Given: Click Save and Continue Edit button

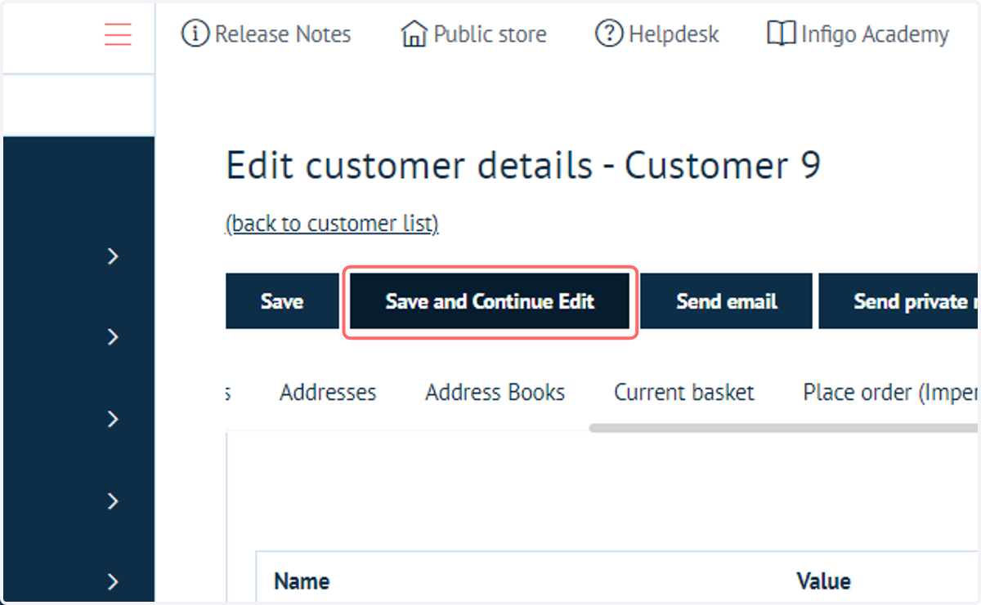Looking at the screenshot, I should point(490,301).
